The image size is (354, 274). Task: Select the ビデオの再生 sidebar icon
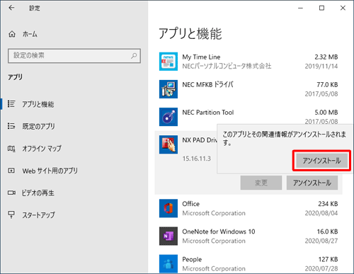tap(11, 193)
